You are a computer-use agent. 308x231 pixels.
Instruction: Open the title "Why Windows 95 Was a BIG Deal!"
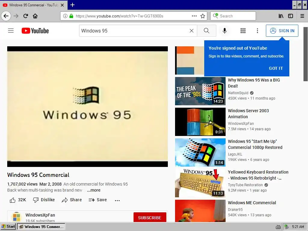click(x=254, y=83)
